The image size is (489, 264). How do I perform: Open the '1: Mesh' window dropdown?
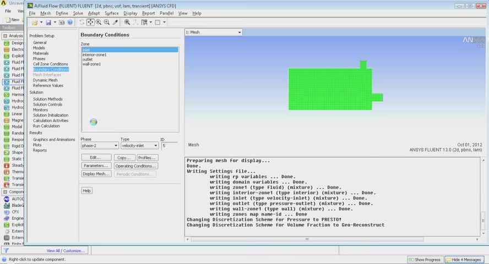pyautogui.click(x=213, y=32)
